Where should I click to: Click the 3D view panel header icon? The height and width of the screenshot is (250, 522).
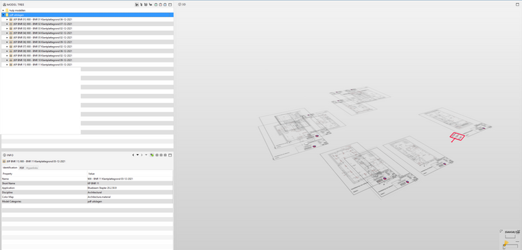point(180,5)
